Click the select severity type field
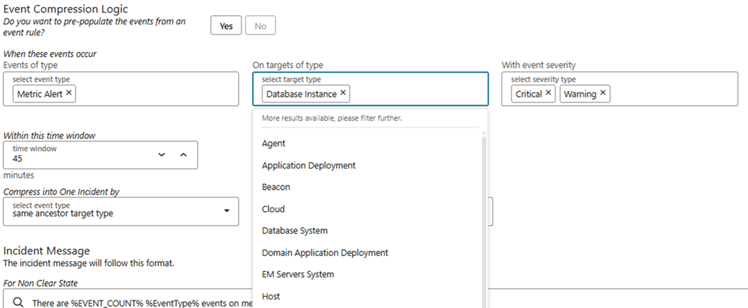748x308 pixels. coord(667,93)
